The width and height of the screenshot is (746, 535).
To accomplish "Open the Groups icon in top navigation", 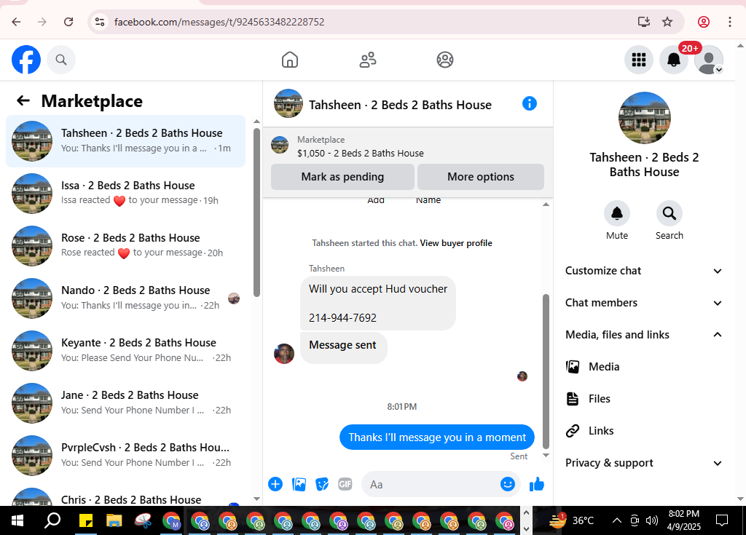I will coord(445,60).
